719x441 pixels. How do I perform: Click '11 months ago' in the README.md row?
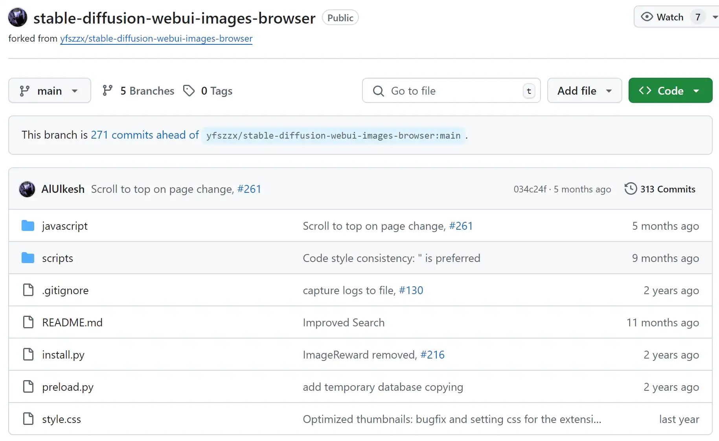pos(663,323)
